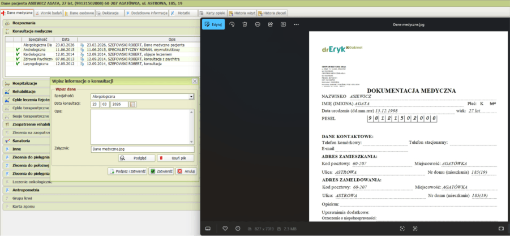Viewport: 510px width, 236px height.
Task: Expand the Hospitalizacje section
Action: point(25,83)
